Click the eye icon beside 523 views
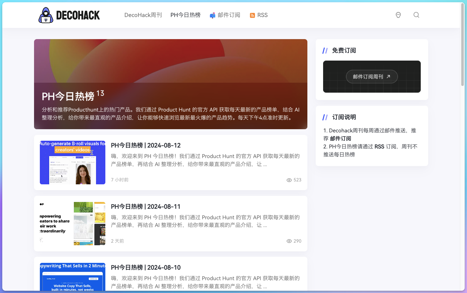Viewport: 467px width, 293px height. (x=289, y=180)
